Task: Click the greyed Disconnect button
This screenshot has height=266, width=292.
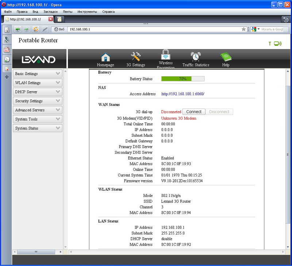Action: 219,112
